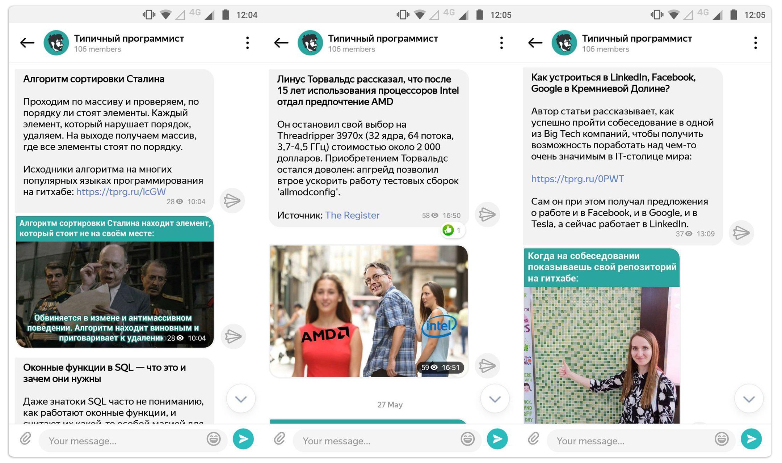Go back using arrow in the 12:04 screen
The image size is (782, 463).
27,43
